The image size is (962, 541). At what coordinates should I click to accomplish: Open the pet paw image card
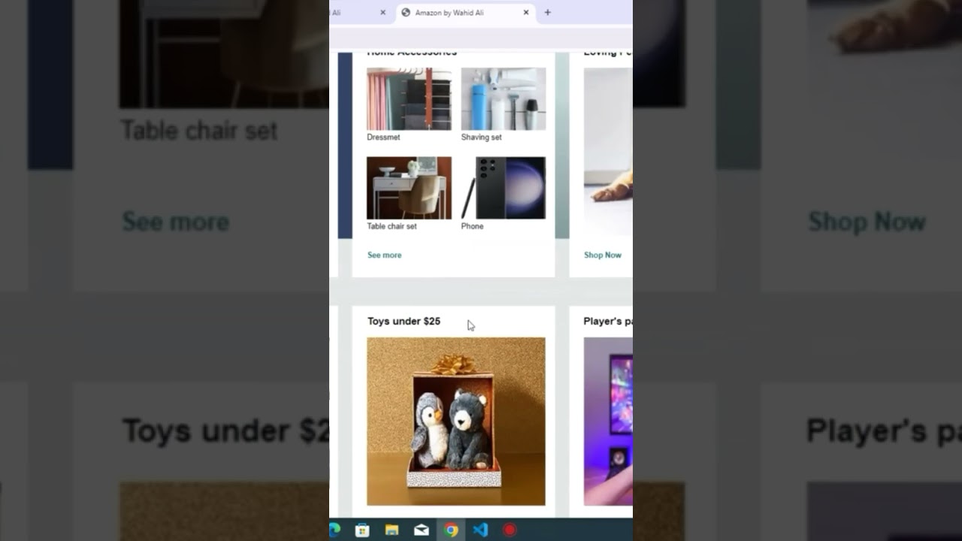click(x=608, y=152)
